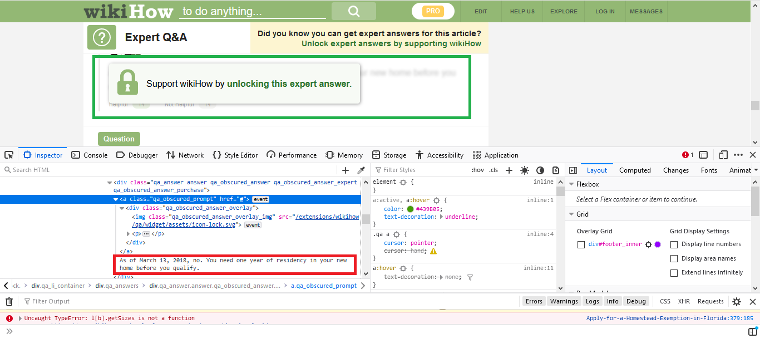Open the devtools three-dot options menu
Image resolution: width=760 pixels, height=348 pixels.
click(738, 155)
